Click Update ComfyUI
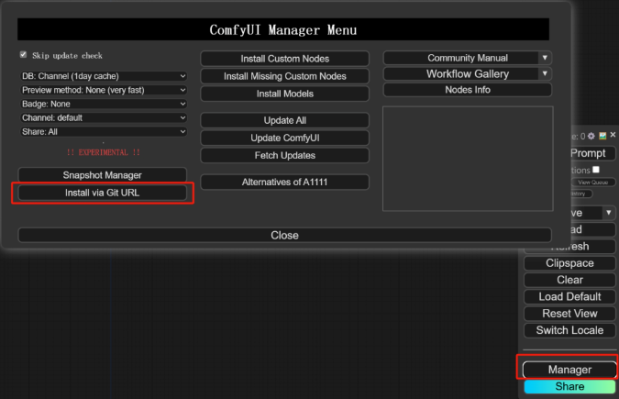619x399 pixels. (x=284, y=138)
